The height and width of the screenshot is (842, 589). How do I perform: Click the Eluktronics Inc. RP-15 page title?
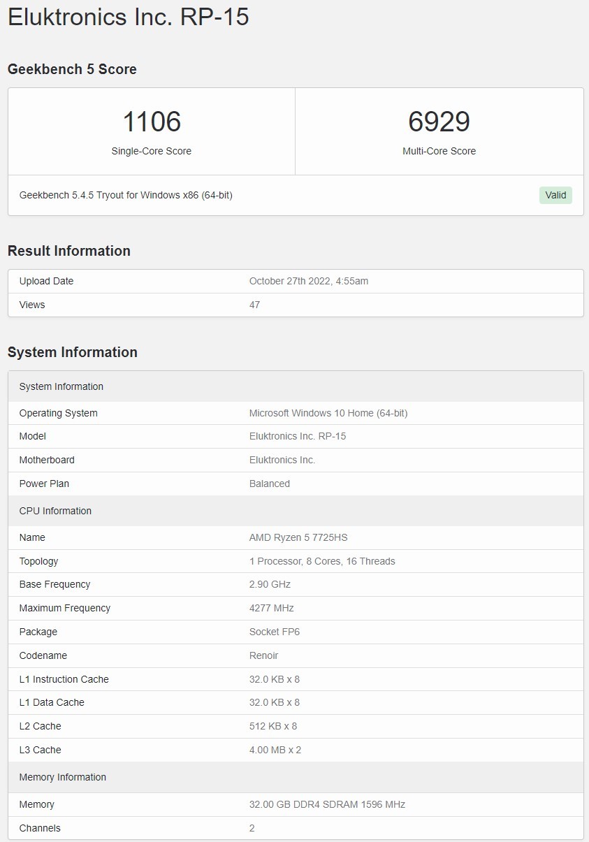(x=129, y=17)
